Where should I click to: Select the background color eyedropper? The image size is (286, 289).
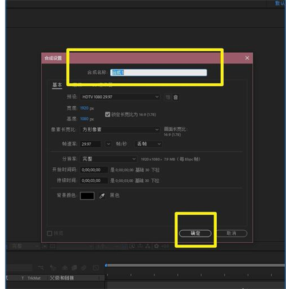tap(102, 196)
